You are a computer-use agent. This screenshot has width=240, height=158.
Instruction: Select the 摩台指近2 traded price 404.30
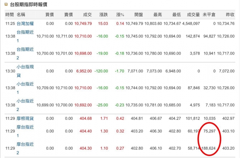pyautogui.click(x=86, y=148)
